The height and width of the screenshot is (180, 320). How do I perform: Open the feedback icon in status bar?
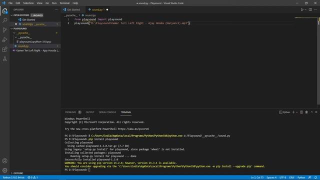[x=309, y=177]
